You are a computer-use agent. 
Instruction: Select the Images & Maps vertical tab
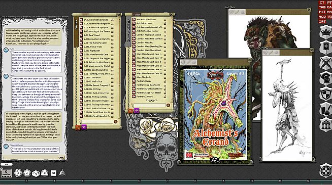(128, 32)
